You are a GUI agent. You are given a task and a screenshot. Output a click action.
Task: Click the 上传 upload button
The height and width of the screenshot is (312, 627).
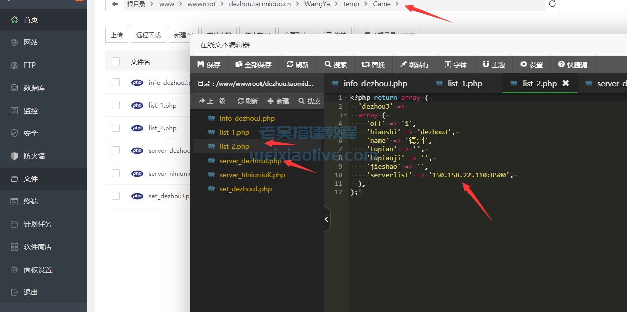(x=117, y=35)
